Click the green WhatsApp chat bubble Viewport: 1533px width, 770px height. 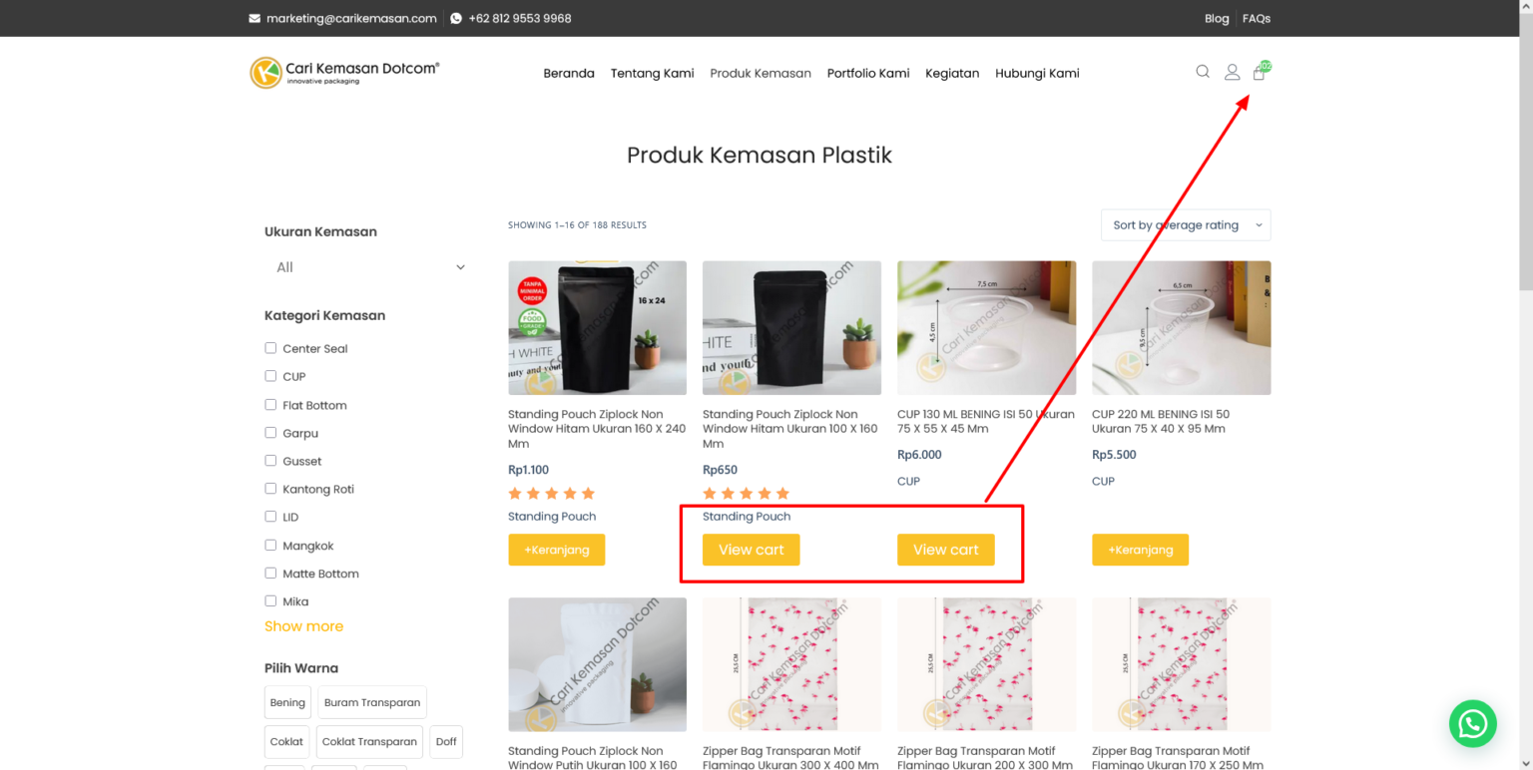pyautogui.click(x=1472, y=723)
